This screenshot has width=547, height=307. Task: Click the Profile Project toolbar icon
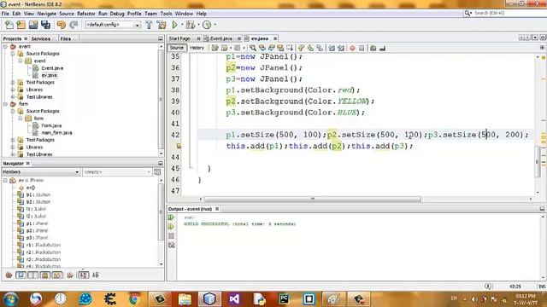pyautogui.click(x=207, y=25)
